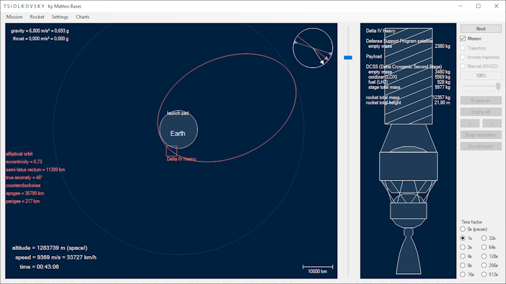Image resolution: width=506 pixels, height=284 pixels.
Task: Click the rocket engine nozzle drawing
Action: pyautogui.click(x=409, y=252)
